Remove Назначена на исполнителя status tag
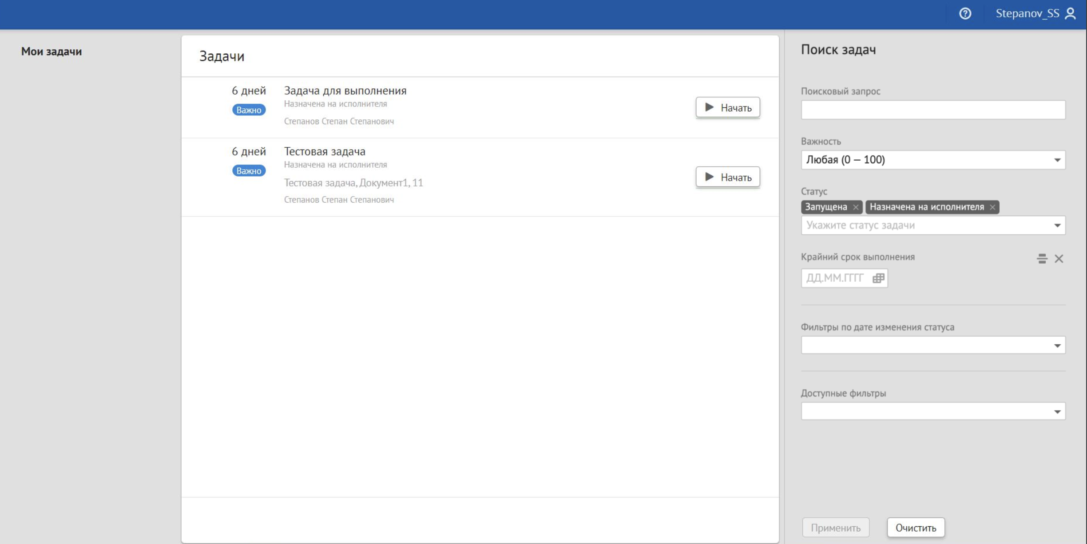Viewport: 1087px width, 544px height. tap(992, 207)
